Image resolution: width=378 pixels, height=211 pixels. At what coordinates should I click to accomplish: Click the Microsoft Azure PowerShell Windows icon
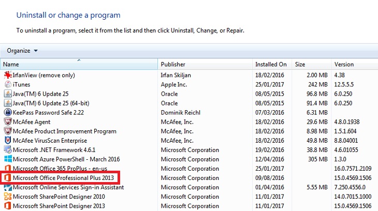point(8,159)
